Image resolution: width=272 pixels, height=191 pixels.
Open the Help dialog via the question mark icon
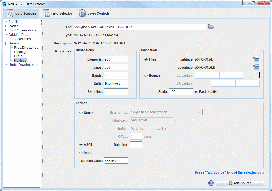pyautogui.click(x=211, y=183)
